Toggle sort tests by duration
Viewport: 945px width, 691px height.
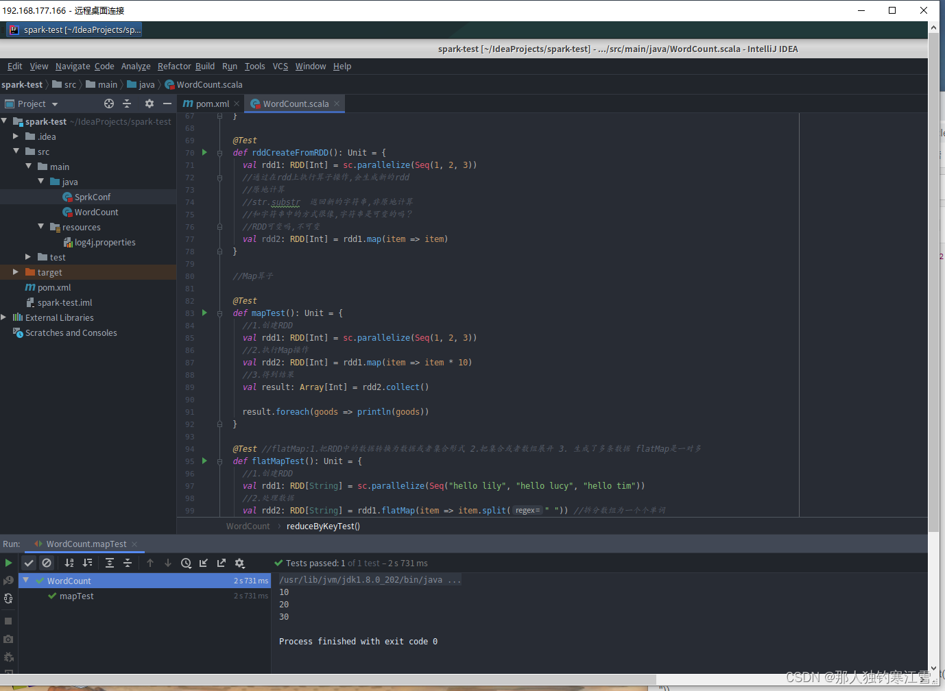[87, 563]
